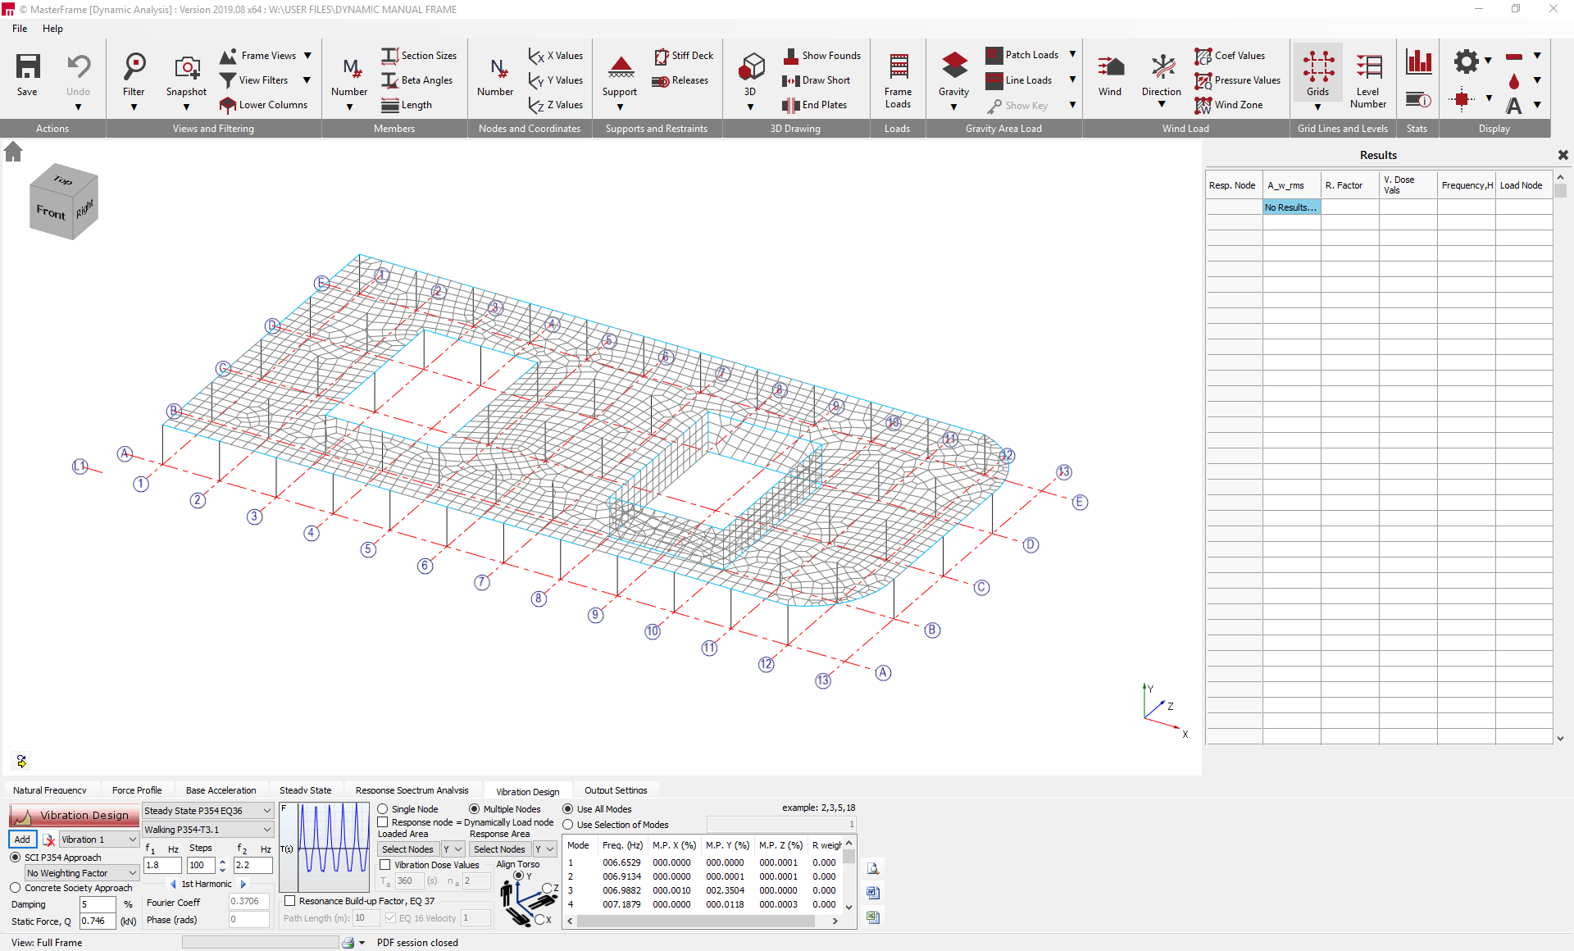Click the Patch Loads tool

(1021, 55)
